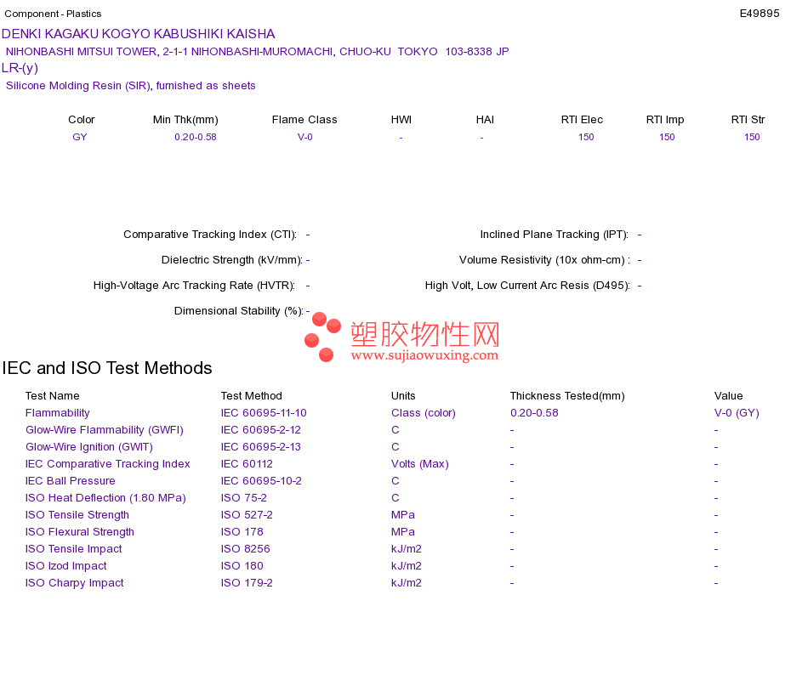The width and height of the screenshot is (808, 680).
Task: Click the IEC 60112 test method
Action: 247,463
